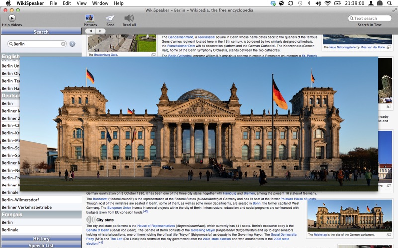Open the View menu
The height and width of the screenshot is (248, 398).
coord(81,3)
